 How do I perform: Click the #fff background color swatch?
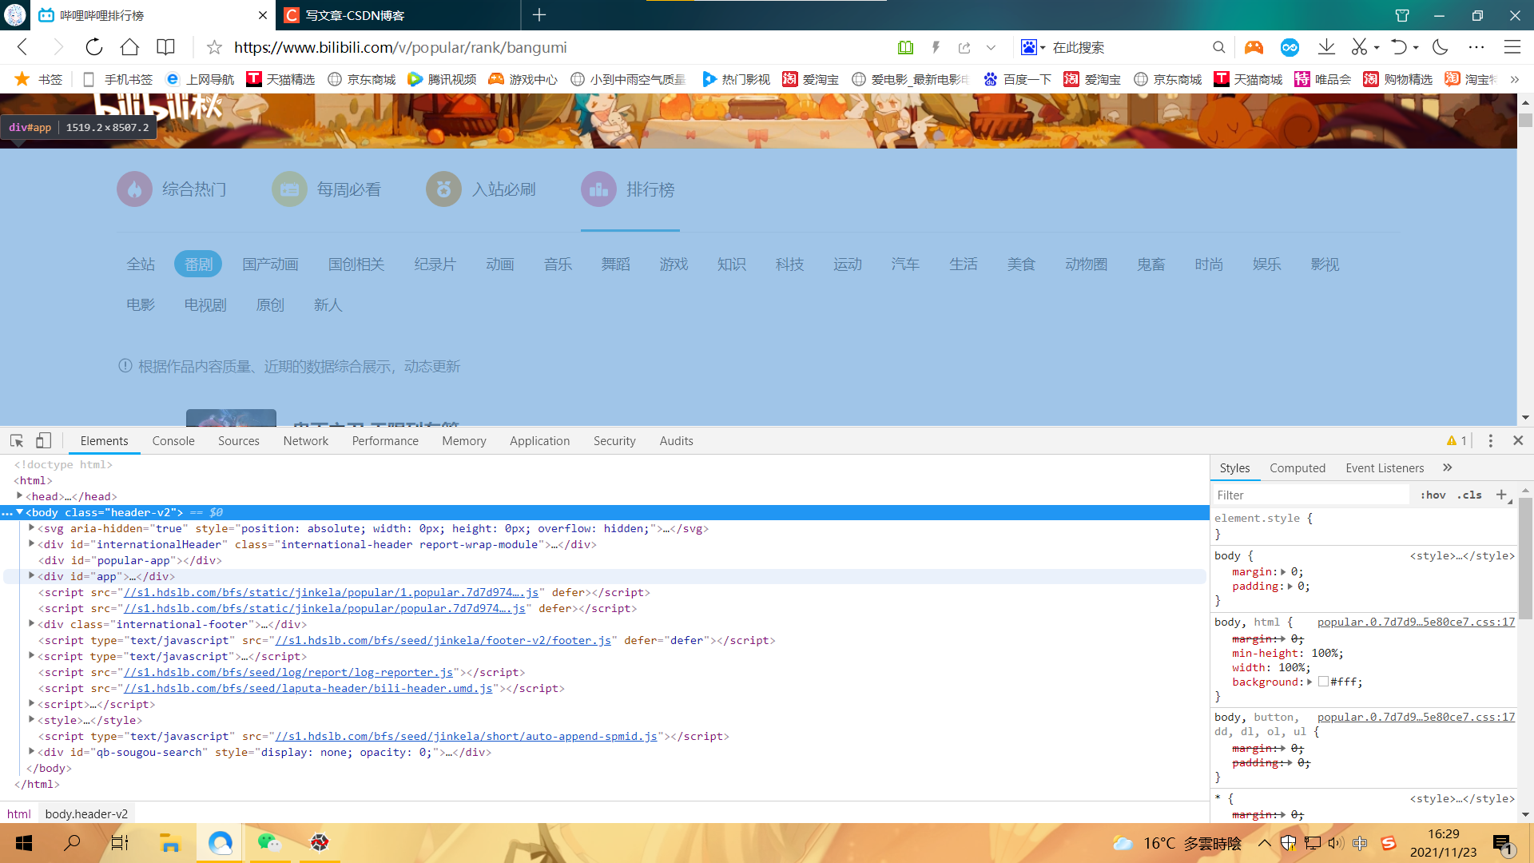coord(1323,682)
